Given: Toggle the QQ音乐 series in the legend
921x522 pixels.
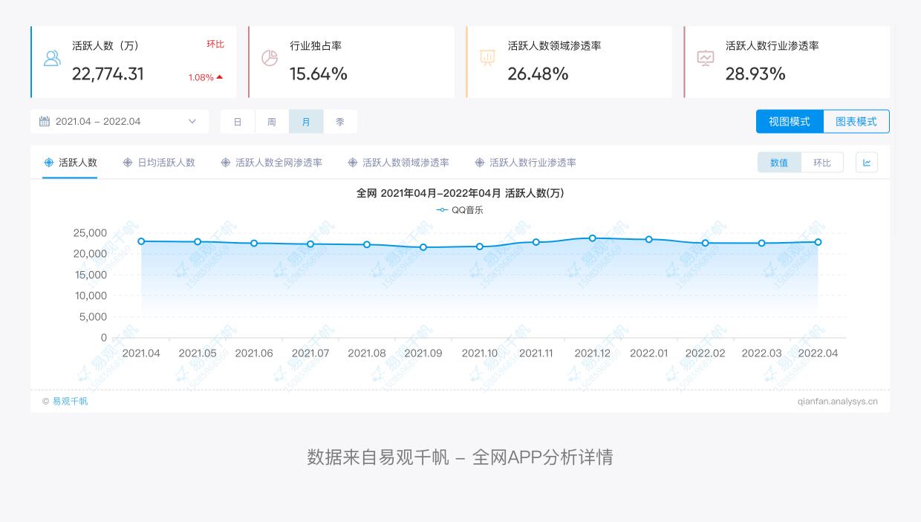Looking at the screenshot, I should 459,210.
